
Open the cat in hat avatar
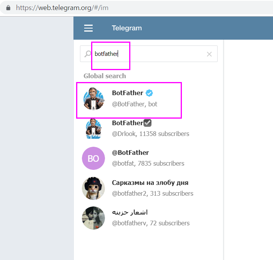click(93, 188)
